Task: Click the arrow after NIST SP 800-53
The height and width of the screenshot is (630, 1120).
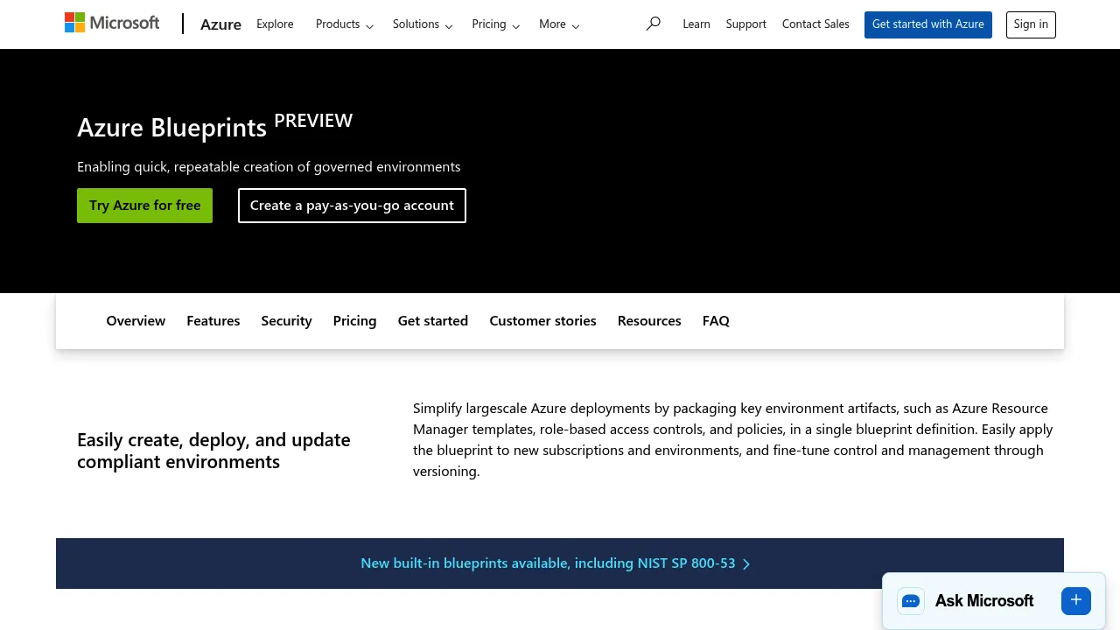Action: coord(746,564)
